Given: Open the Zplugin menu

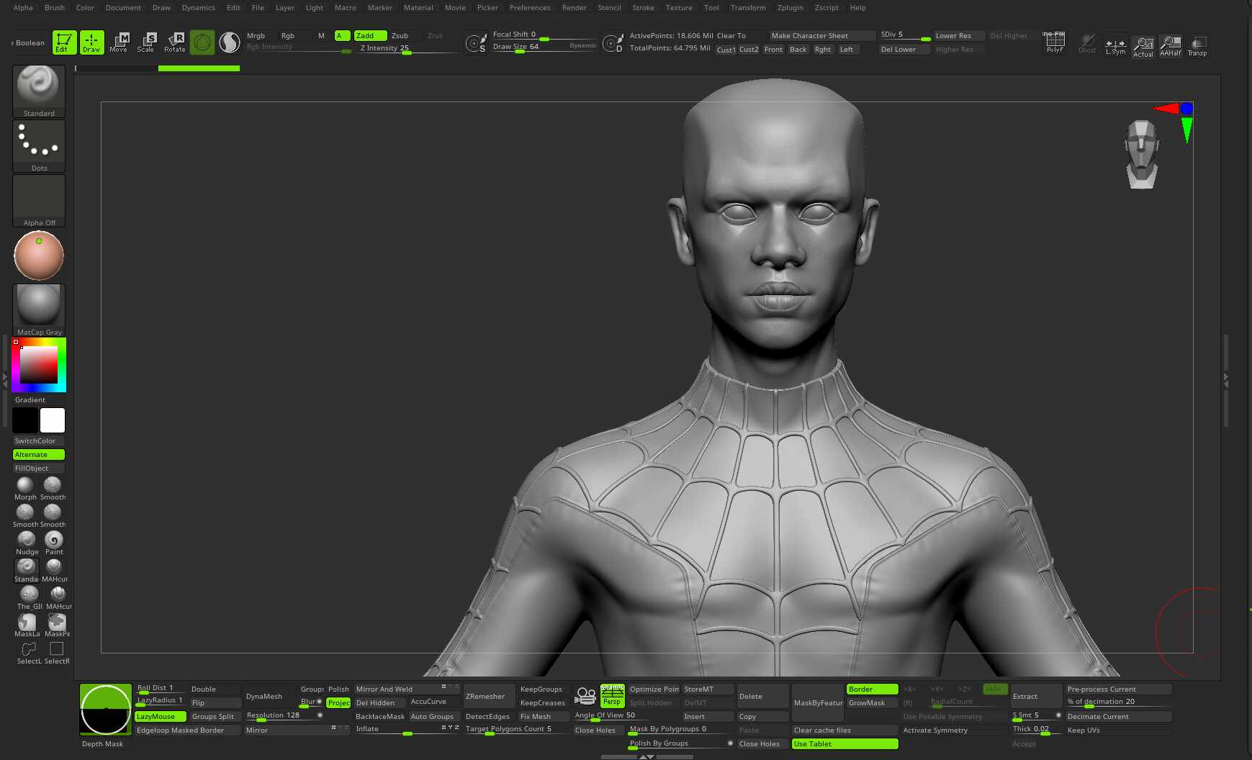Looking at the screenshot, I should tap(790, 8).
